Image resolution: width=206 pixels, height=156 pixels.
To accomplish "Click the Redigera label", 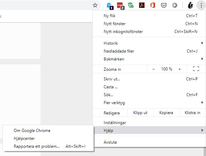I will [112, 113].
